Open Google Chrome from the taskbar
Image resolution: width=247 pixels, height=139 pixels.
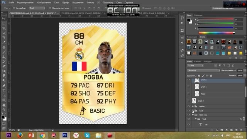42,135
